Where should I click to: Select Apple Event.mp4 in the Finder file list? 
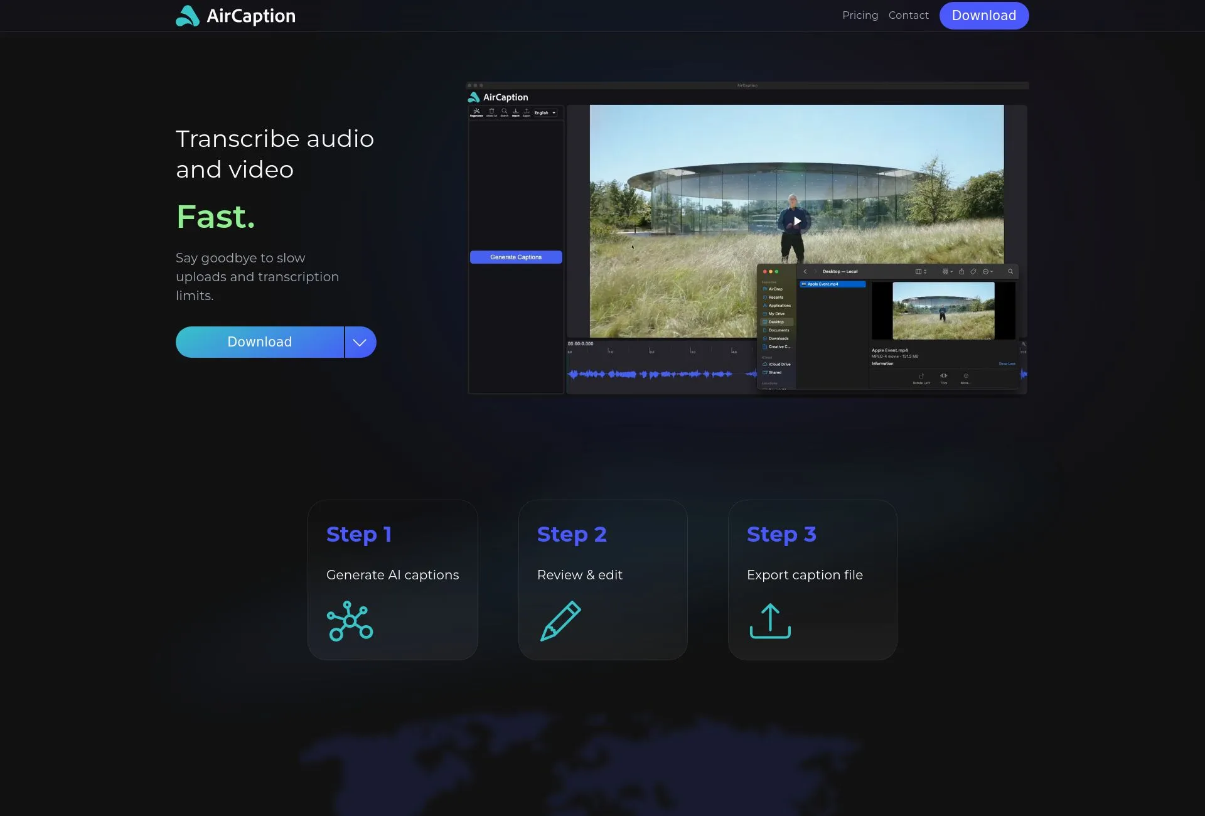(832, 284)
